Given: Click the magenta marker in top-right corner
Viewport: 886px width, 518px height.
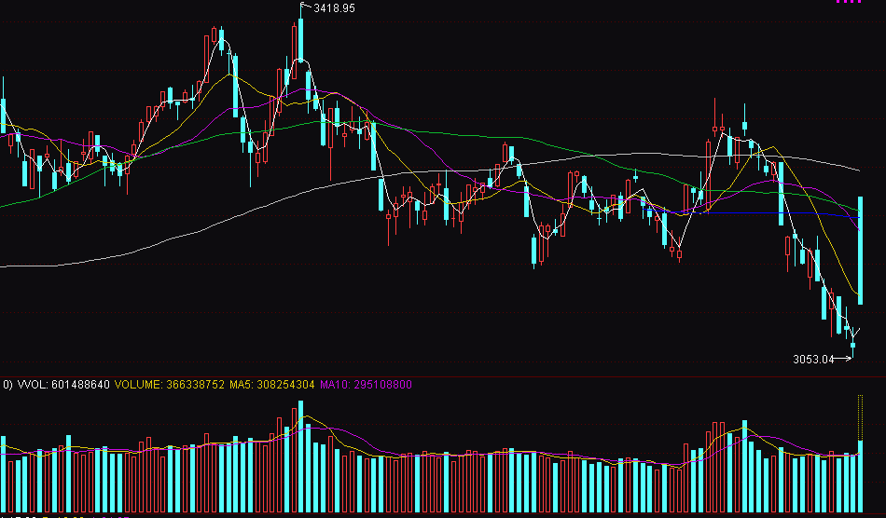Looking at the screenshot, I should [x=849, y=2].
